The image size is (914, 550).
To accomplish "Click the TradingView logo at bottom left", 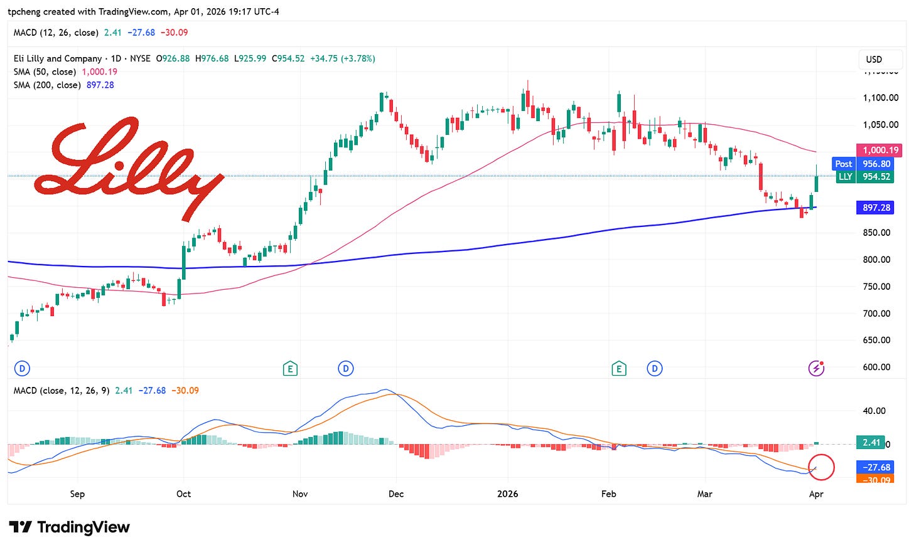I will click(x=69, y=527).
